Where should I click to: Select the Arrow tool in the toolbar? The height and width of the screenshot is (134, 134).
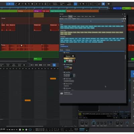click(9, 4)
